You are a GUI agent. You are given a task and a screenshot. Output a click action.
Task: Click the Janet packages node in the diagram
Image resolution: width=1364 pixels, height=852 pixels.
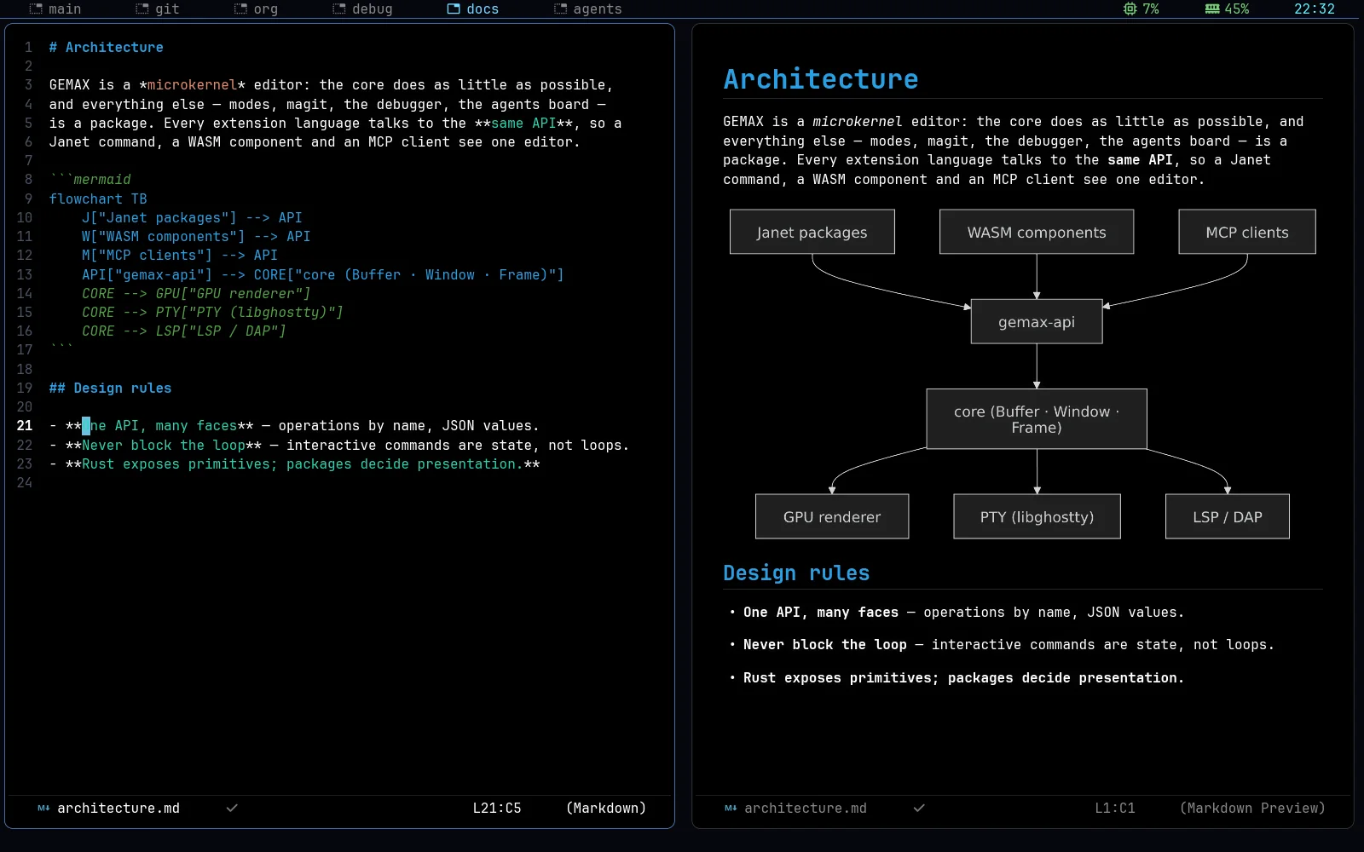[x=812, y=232]
